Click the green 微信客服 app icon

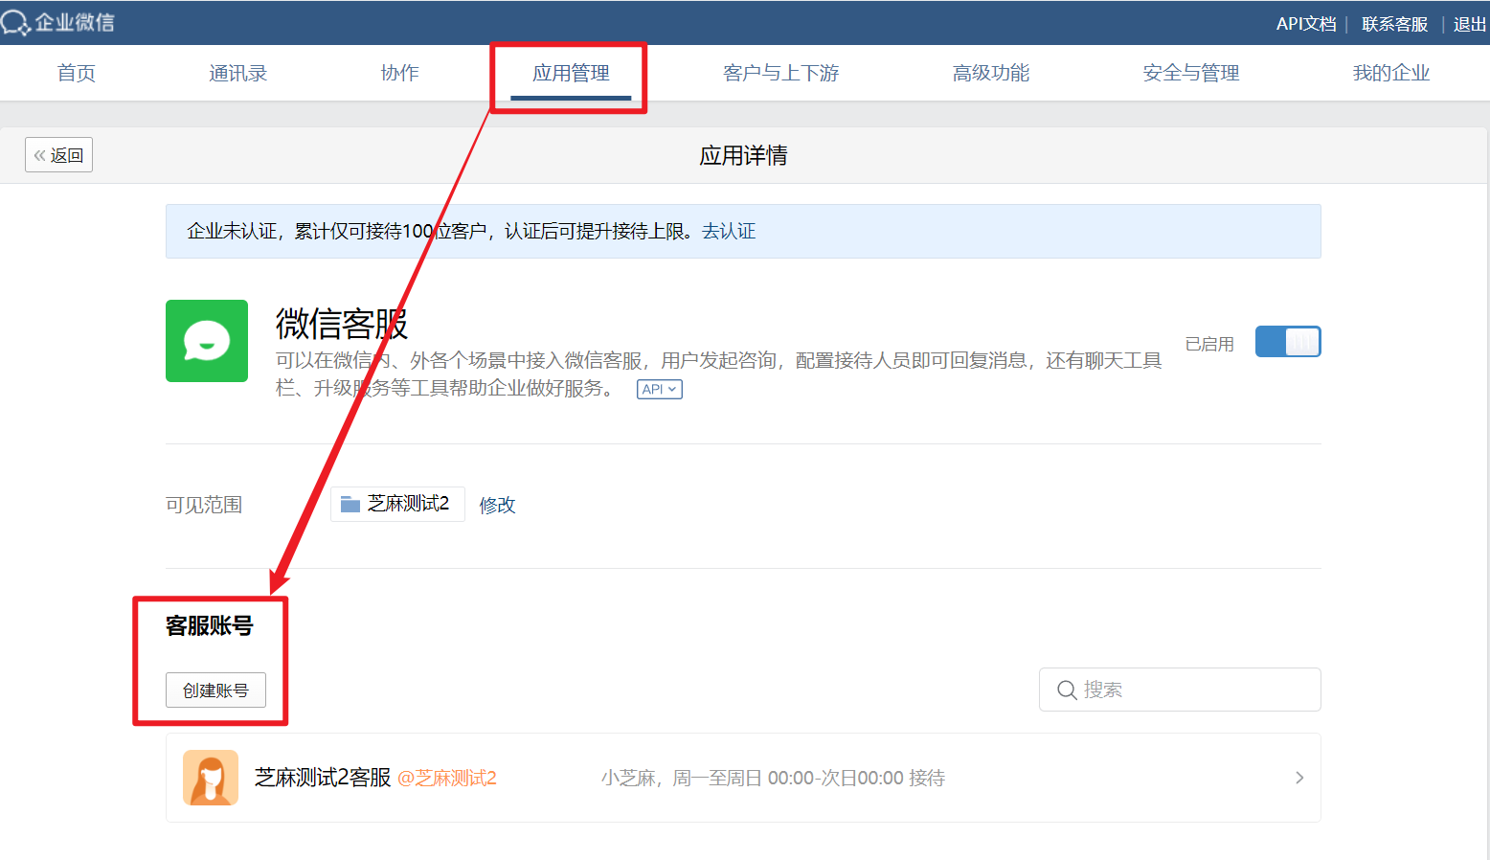point(207,341)
